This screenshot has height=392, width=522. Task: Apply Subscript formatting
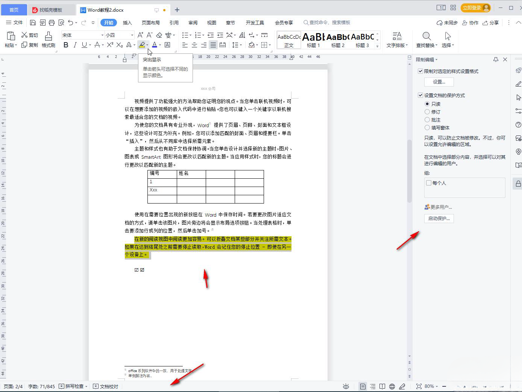coord(120,45)
